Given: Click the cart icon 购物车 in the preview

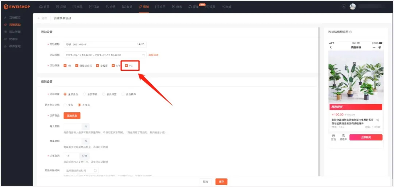Looking at the screenshot, I should coord(343,137).
